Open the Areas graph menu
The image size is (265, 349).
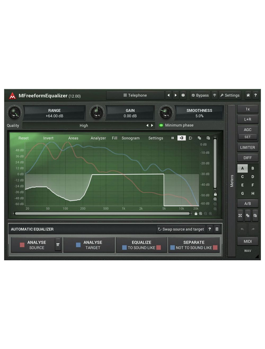pos(73,138)
